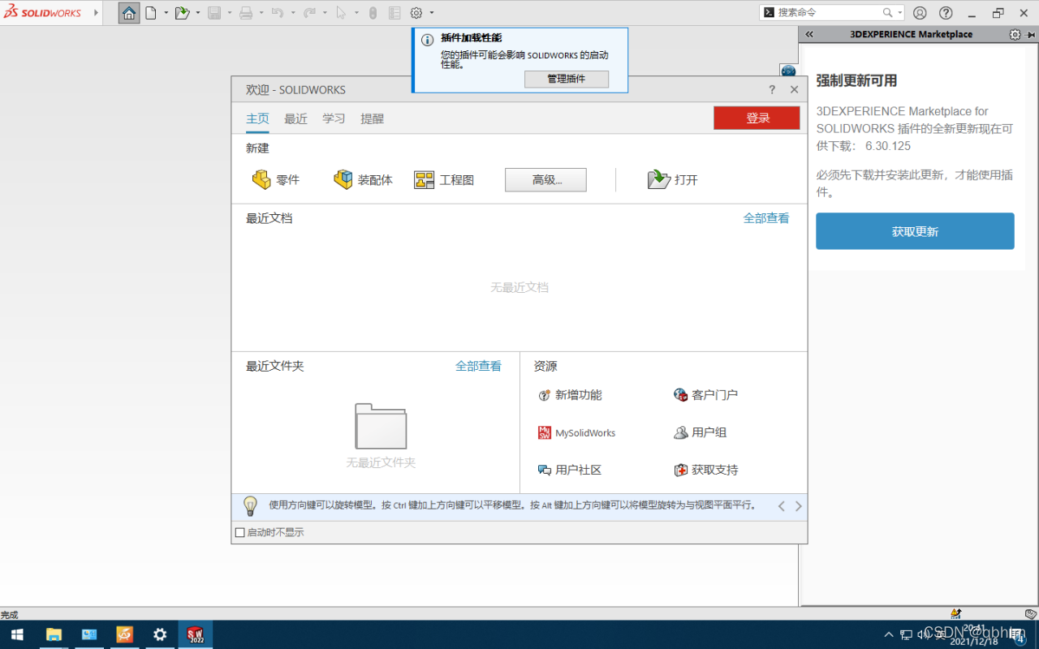
Task: Show hidden system tray icons chevron
Action: pyautogui.click(x=888, y=634)
